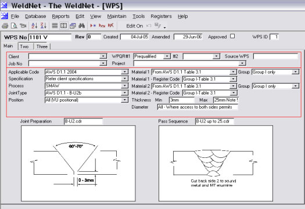This screenshot has height=209, width=305.
Task: Click the Edit On button
Action: click(134, 26)
